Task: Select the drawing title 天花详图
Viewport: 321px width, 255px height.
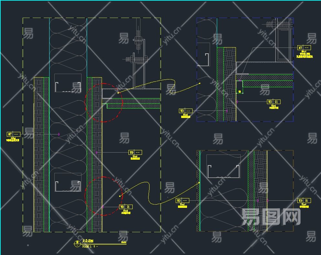Action: point(88,241)
